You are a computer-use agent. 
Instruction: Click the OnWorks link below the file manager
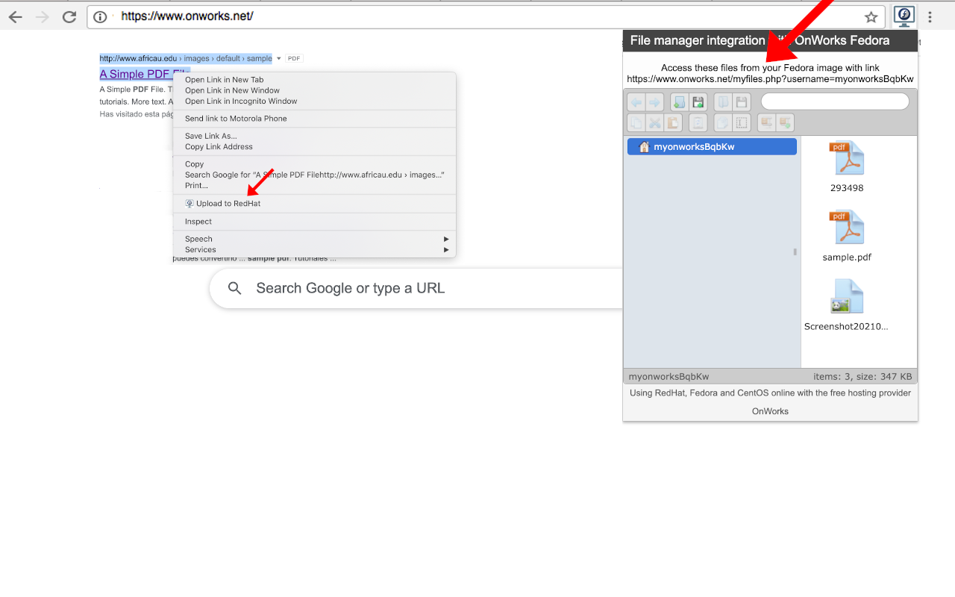pyautogui.click(x=770, y=411)
